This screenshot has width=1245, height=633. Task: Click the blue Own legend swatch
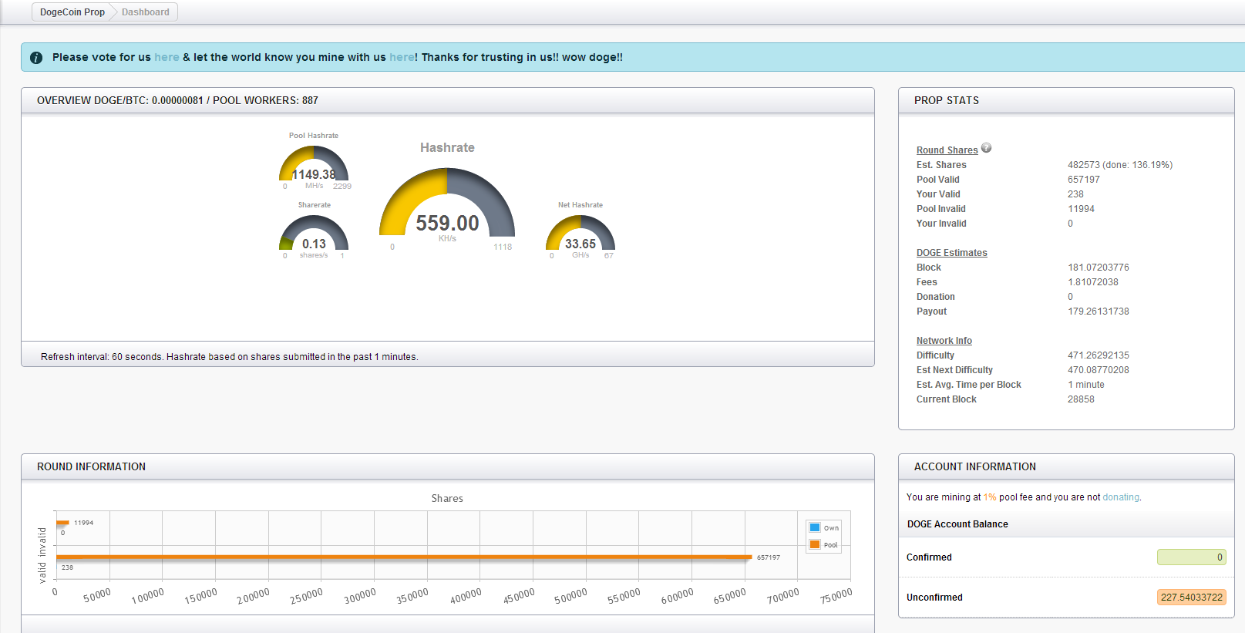click(x=815, y=527)
